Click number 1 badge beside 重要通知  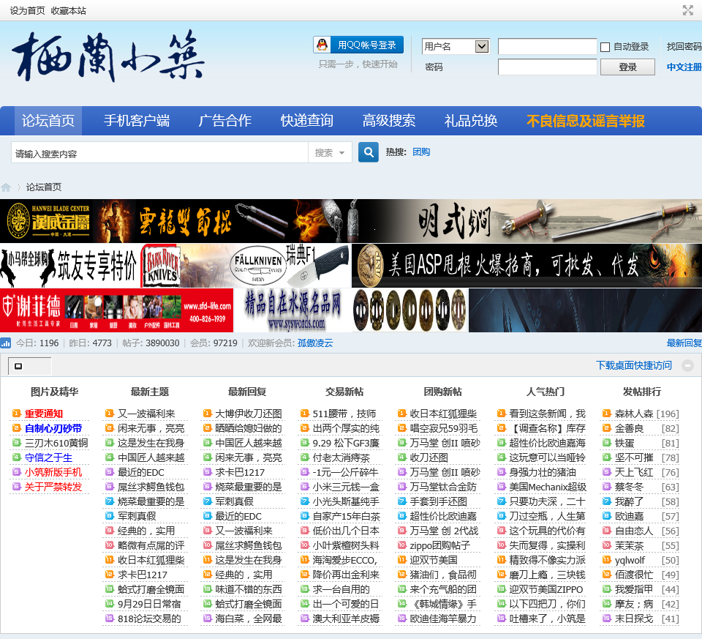(17, 414)
